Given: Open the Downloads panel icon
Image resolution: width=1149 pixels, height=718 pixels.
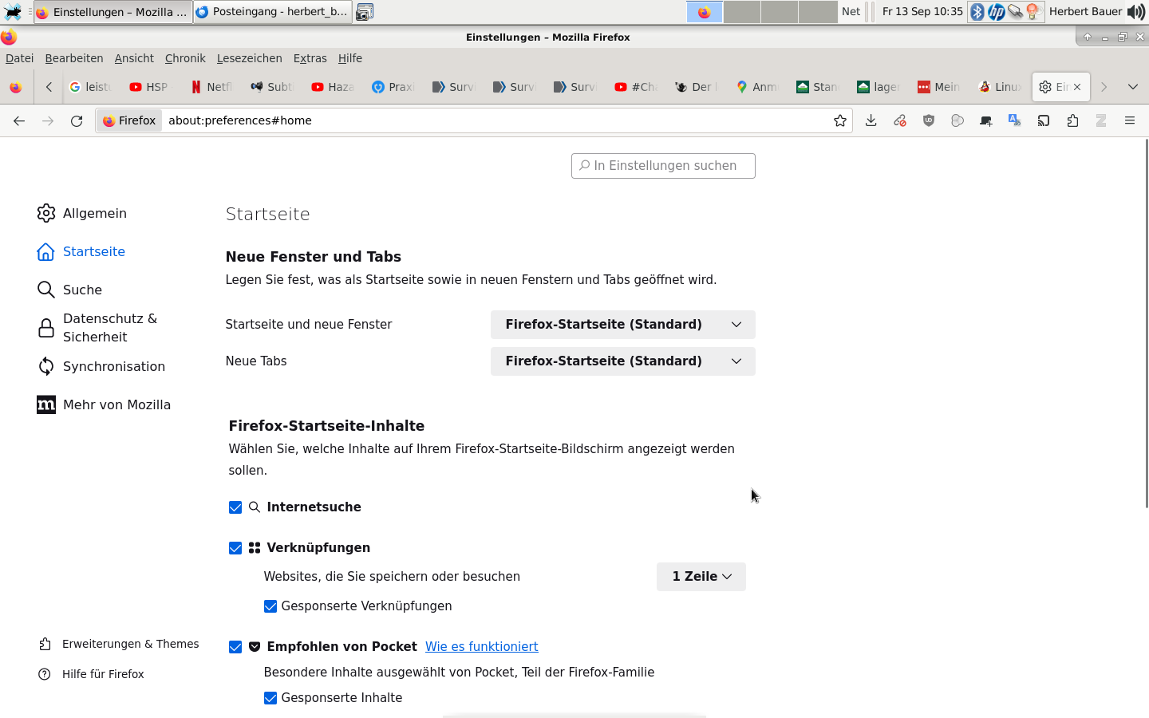Looking at the screenshot, I should [x=871, y=120].
